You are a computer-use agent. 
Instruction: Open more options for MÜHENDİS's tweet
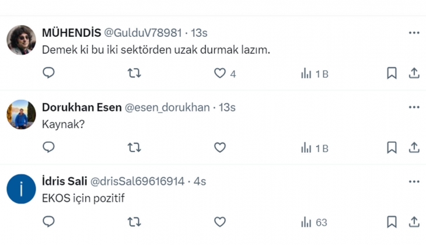tap(414, 33)
